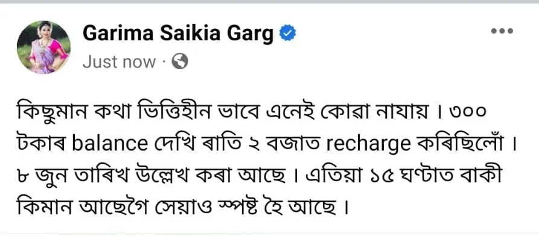
Task: Click the "Just now" post timestamp
Action: coord(120,62)
